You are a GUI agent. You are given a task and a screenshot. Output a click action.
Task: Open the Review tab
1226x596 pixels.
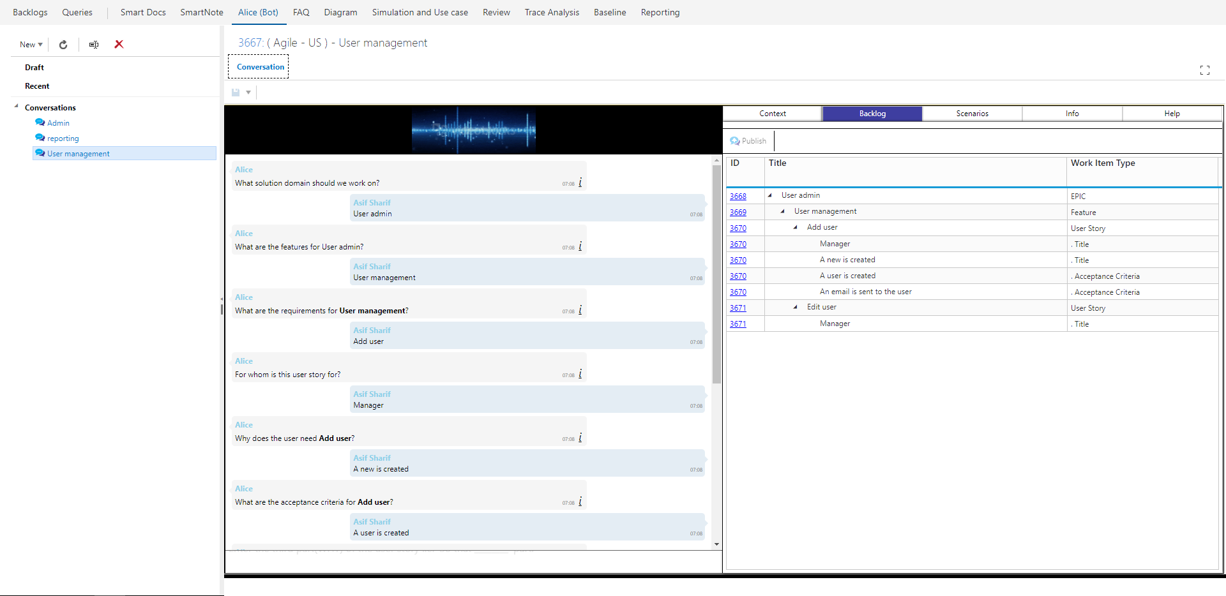(x=496, y=12)
